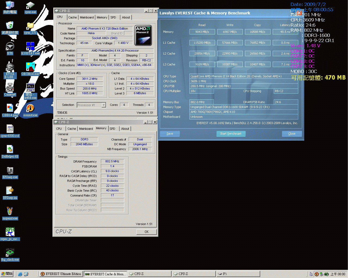
Task: Switch to EVEREST Ultimate Edition taskbar item
Action: (x=61, y=274)
